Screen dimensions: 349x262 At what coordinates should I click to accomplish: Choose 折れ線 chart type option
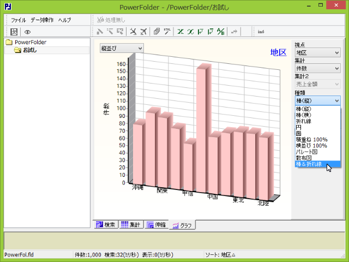pyautogui.click(x=304, y=121)
